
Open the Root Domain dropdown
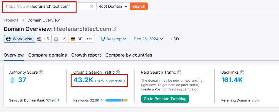(113, 6)
